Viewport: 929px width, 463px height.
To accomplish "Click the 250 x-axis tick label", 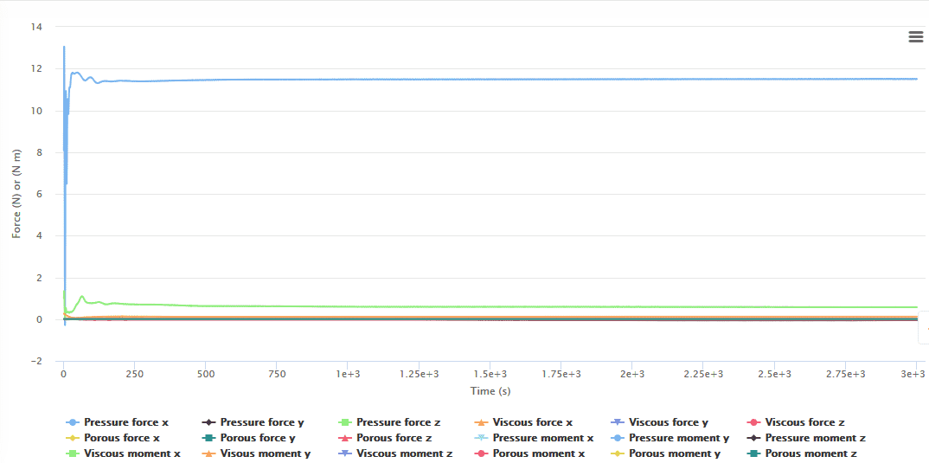I will [134, 374].
